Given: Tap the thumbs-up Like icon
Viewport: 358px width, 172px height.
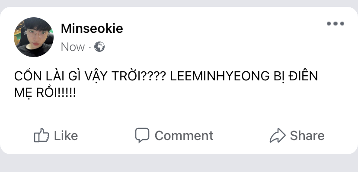Looking at the screenshot, I should point(42,135).
